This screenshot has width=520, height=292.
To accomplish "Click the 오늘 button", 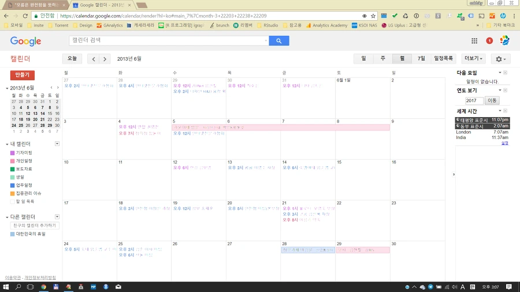I will click(x=72, y=59).
